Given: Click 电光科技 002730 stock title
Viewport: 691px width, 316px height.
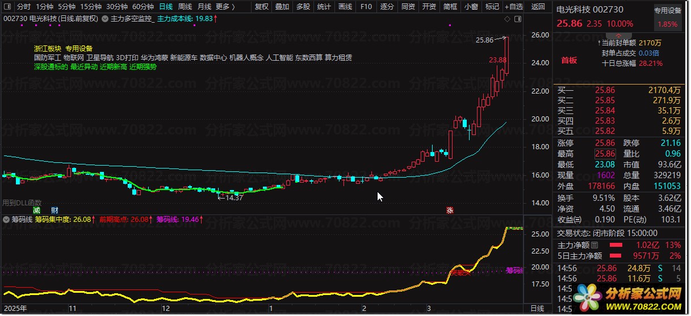Looking at the screenshot, I should point(589,10).
